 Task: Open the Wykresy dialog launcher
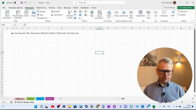pyautogui.click(x=104, y=21)
